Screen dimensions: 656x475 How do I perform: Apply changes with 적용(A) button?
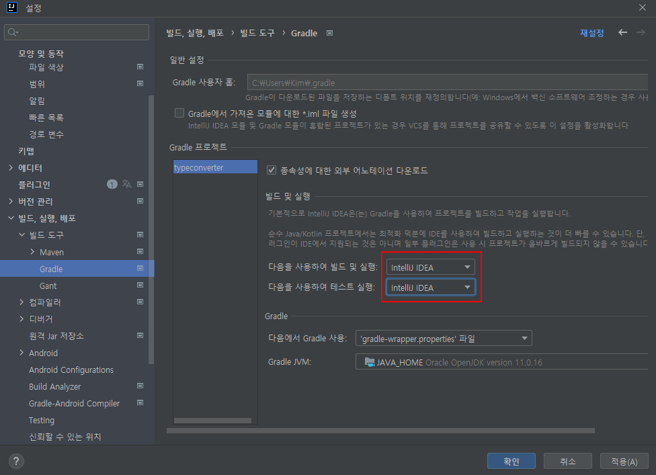point(624,461)
